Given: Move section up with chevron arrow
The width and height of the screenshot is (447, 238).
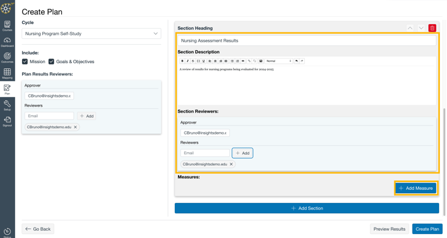Looking at the screenshot, I should click(x=410, y=28).
